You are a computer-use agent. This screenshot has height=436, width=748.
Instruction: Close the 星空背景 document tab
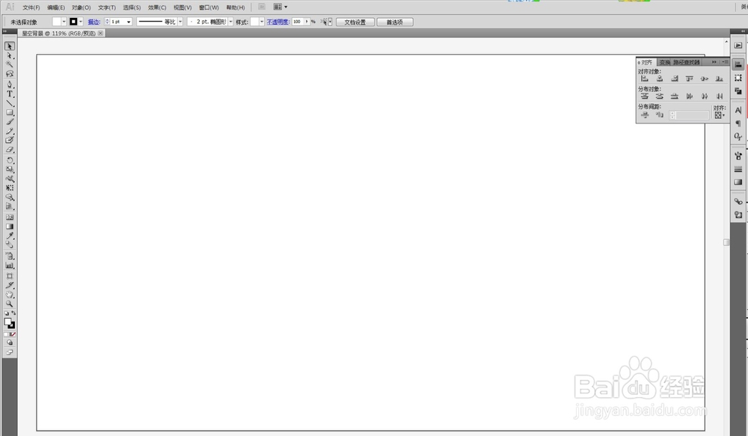click(x=101, y=34)
